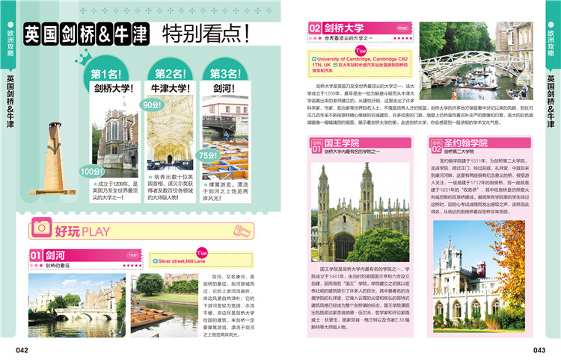The image size is (561, 362).
Task: Click the 01 number badge beside 剑河 heading
Action: [35, 255]
